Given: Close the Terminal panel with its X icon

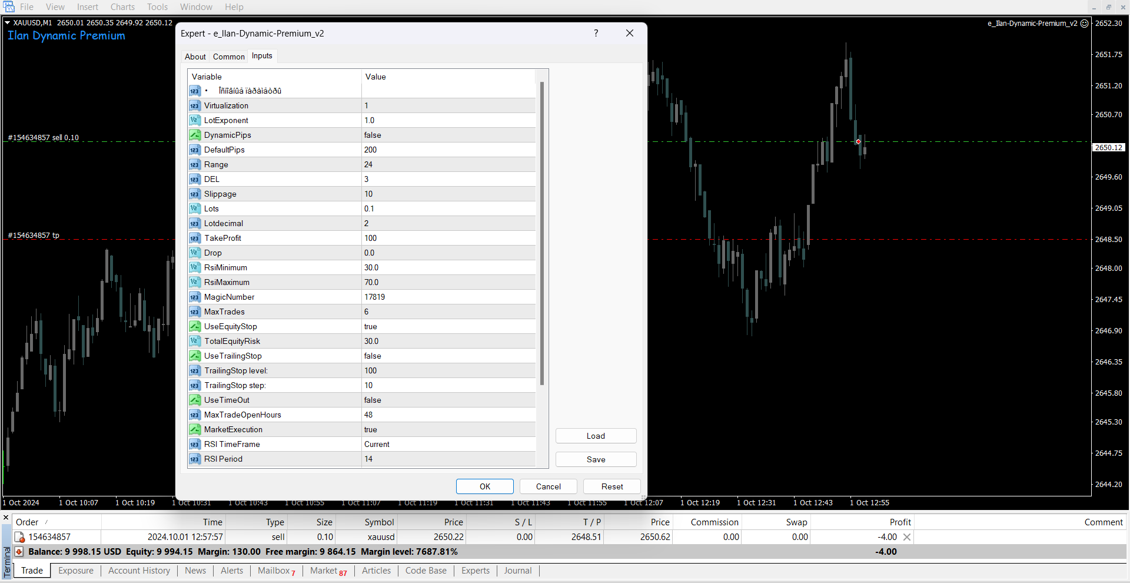Looking at the screenshot, I should coord(6,518).
